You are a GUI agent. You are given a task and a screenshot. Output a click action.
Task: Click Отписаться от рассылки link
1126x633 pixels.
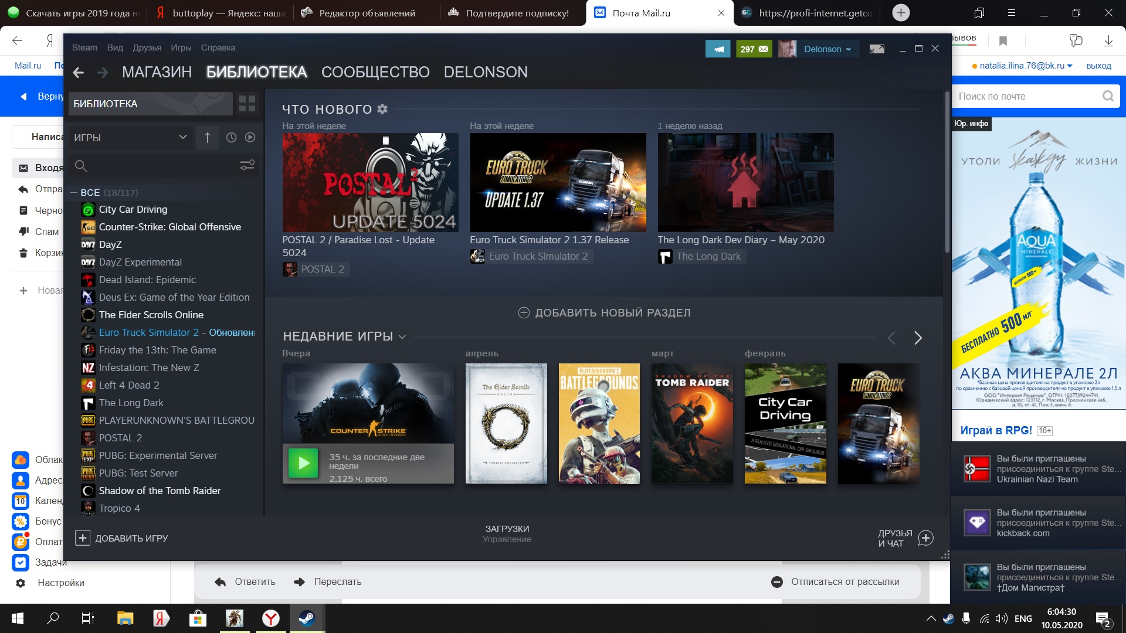click(x=835, y=582)
